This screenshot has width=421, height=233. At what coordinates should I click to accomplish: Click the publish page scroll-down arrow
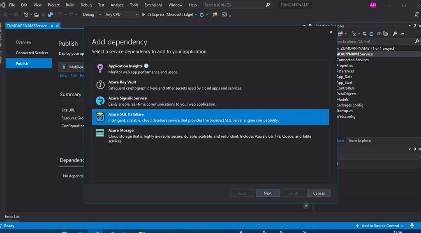(x=306, y=206)
